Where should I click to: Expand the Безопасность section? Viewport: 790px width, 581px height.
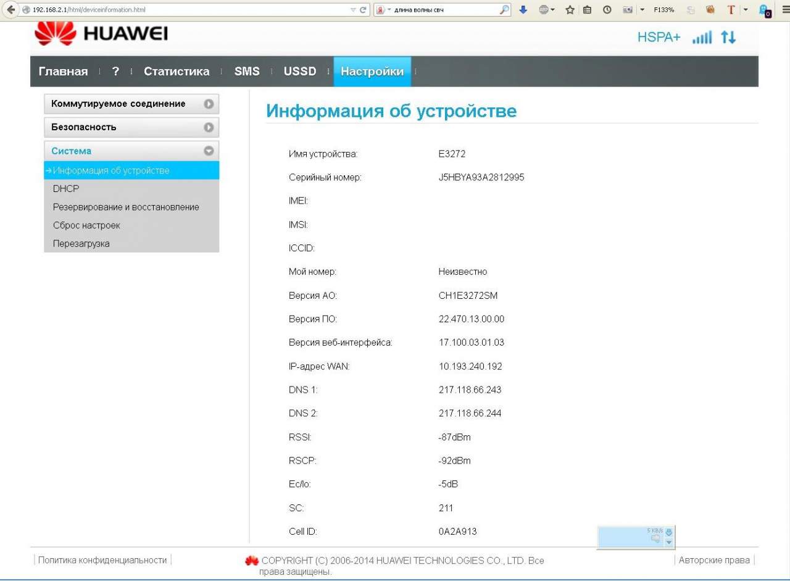point(131,127)
